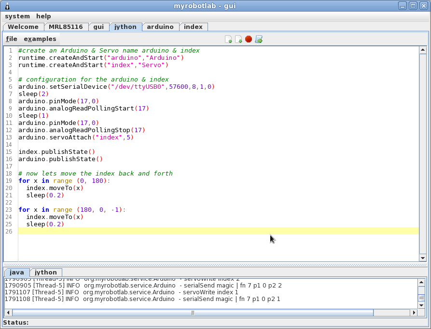Click the 'for x in range (180, 0, -1):' line

[x=72, y=210]
